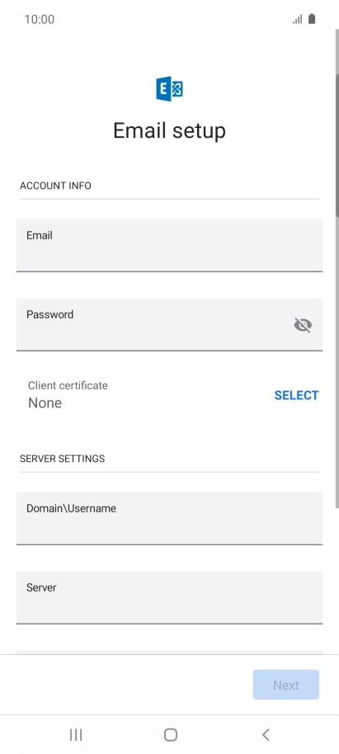Open recent apps navigation icon
The image size is (339, 754).
[x=76, y=734]
